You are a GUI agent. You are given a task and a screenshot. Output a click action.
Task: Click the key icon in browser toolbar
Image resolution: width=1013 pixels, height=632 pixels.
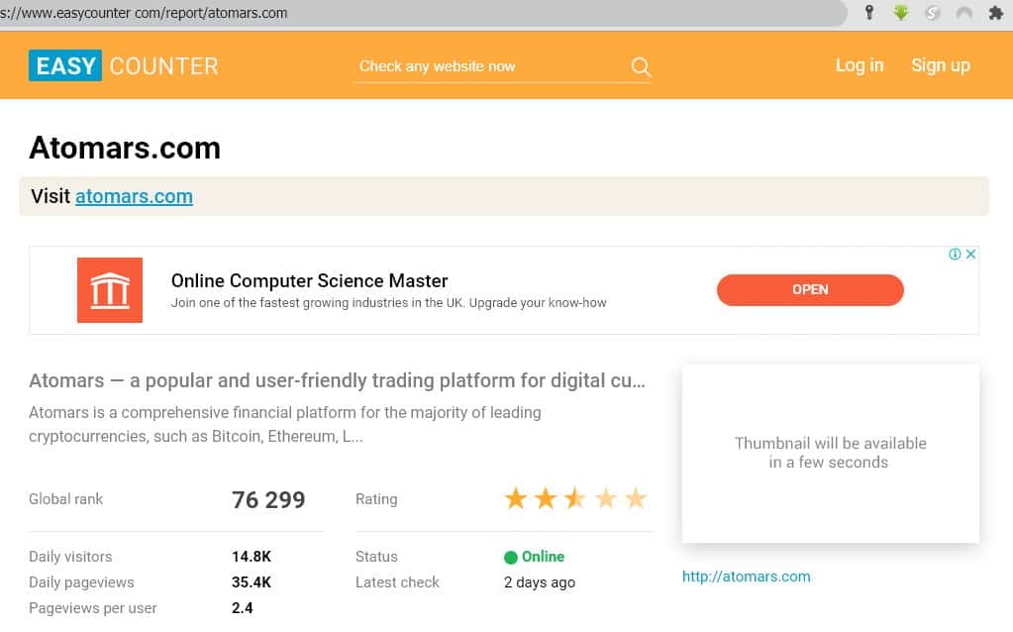[x=869, y=13]
